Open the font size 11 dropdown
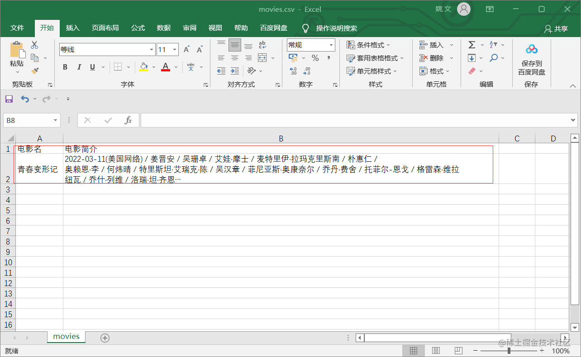Image resolution: width=581 pixels, height=357 pixels. click(x=175, y=50)
